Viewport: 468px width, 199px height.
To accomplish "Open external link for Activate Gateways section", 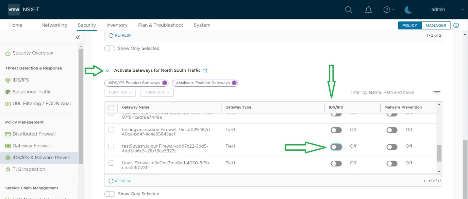I will tap(205, 71).
